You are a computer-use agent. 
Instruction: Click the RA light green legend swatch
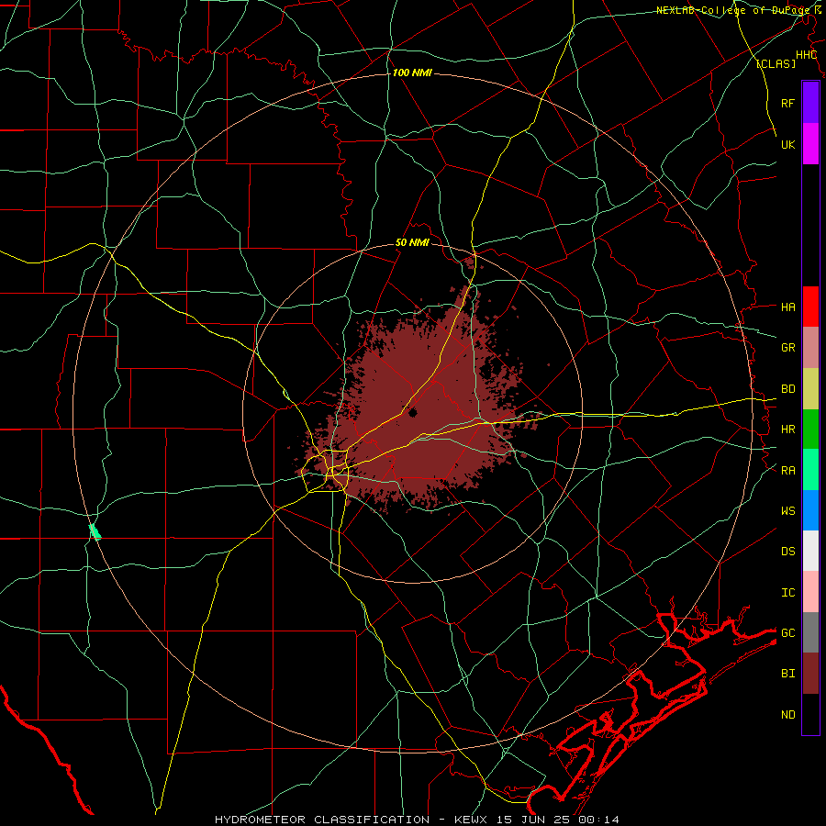tap(810, 470)
